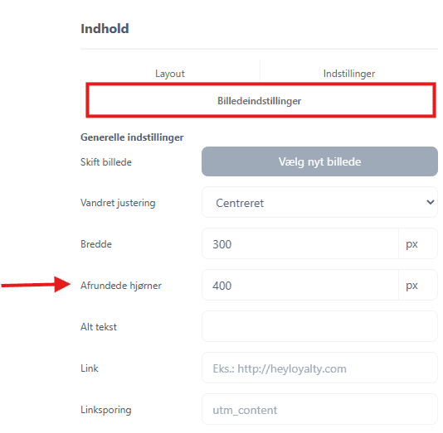Click the Indhold panel heading

click(105, 28)
